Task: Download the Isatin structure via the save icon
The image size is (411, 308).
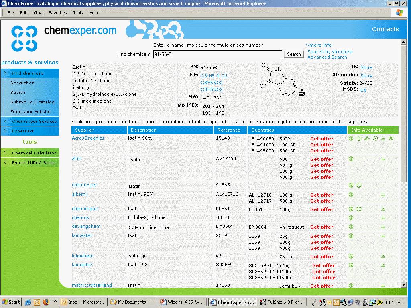Action: [x=302, y=92]
